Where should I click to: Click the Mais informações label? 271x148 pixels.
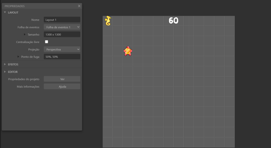pyautogui.click(x=28, y=86)
